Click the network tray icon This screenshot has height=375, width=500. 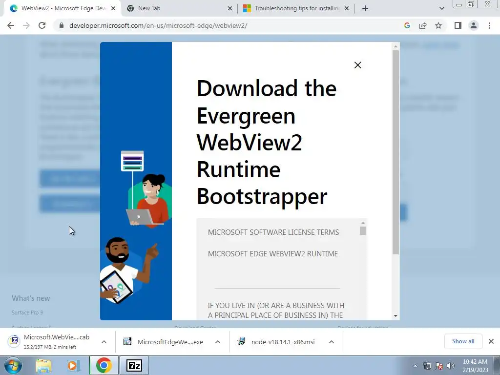click(427, 366)
